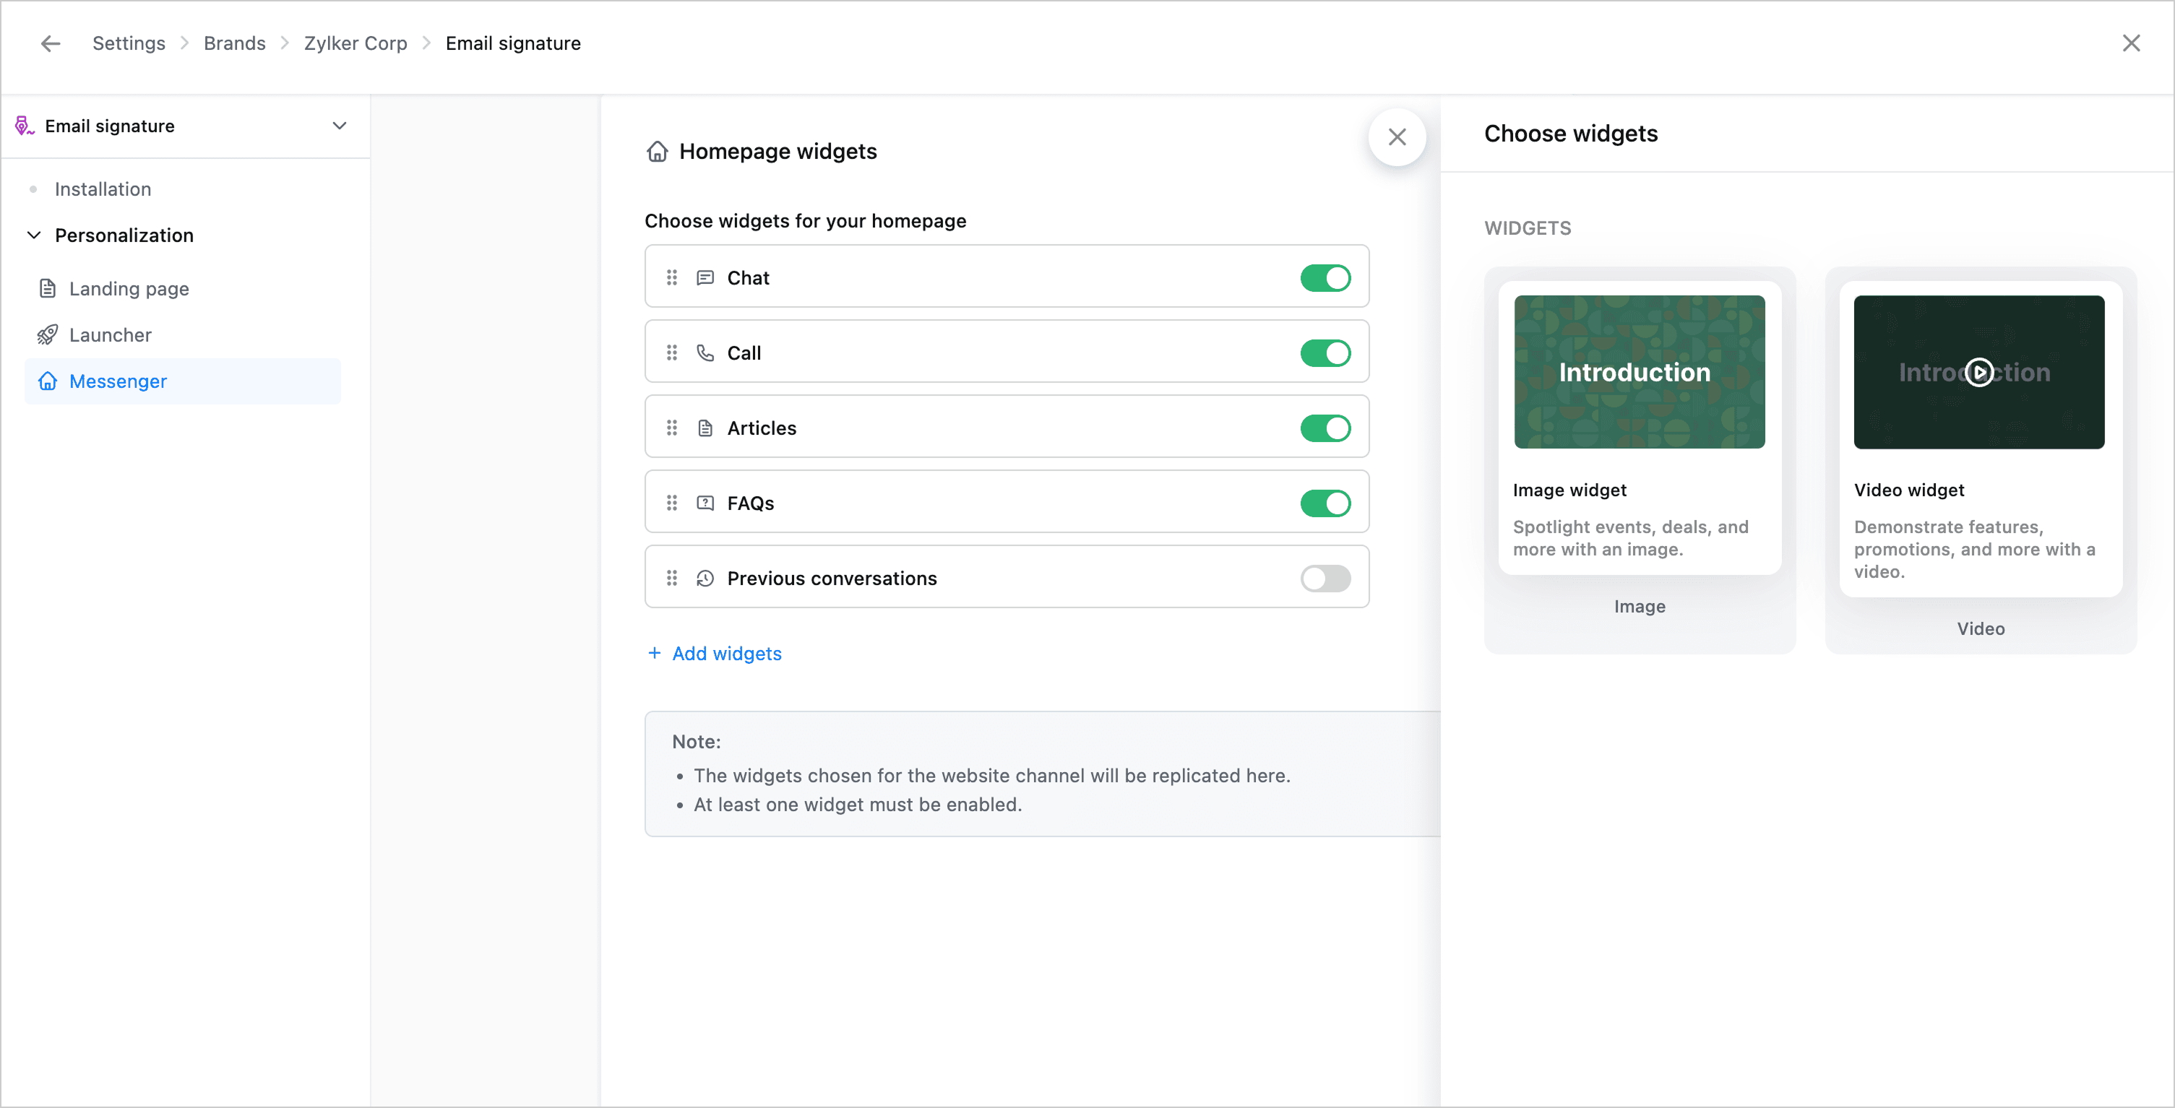Click the Zylker Corp breadcrumb
The width and height of the screenshot is (2175, 1108).
click(355, 43)
